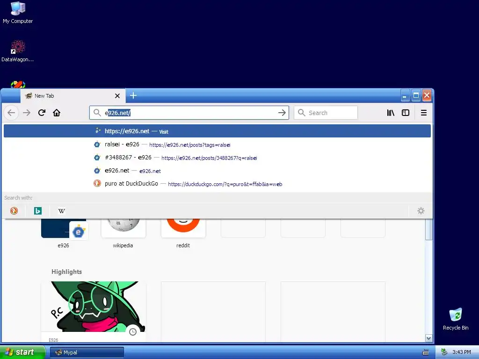The image size is (479, 359).
Task: Maximize the Mypal browser window
Action: coord(416,95)
